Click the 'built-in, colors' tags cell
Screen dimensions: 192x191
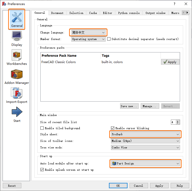pyautogui.click(x=112, y=62)
